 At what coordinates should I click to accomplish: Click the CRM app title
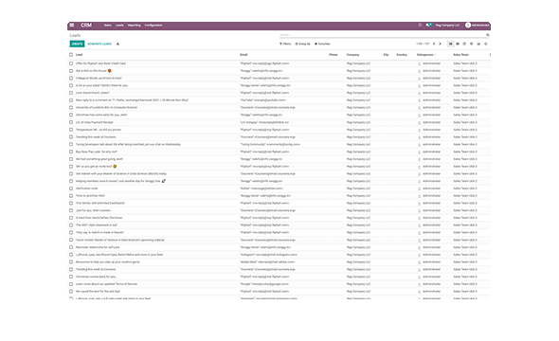pos(86,26)
